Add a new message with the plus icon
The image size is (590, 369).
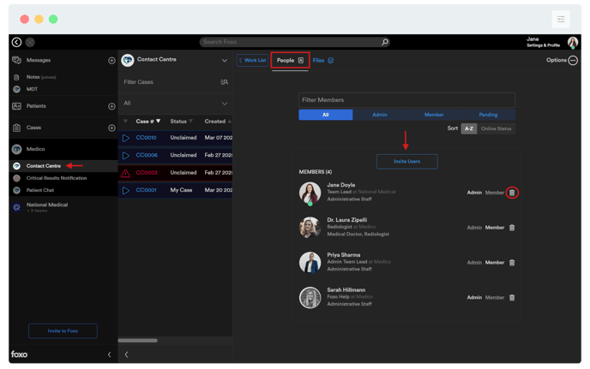click(111, 61)
